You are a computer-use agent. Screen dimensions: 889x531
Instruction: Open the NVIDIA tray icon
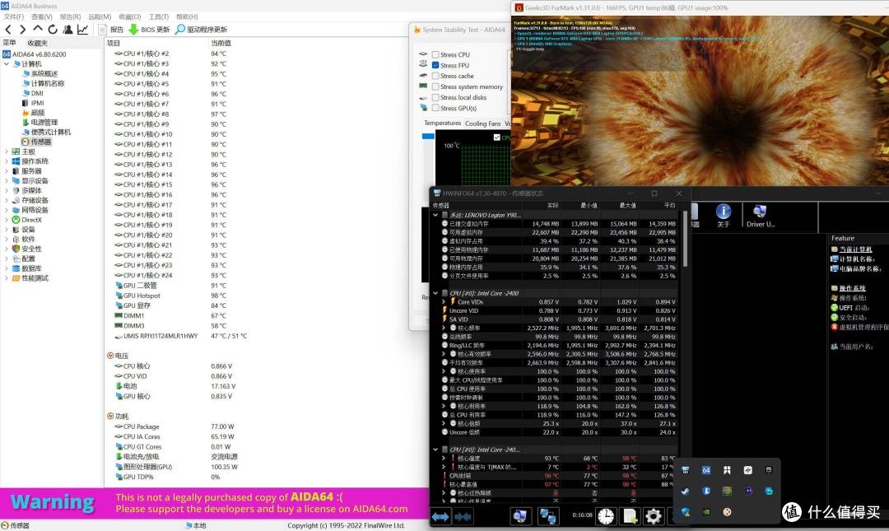click(706, 512)
